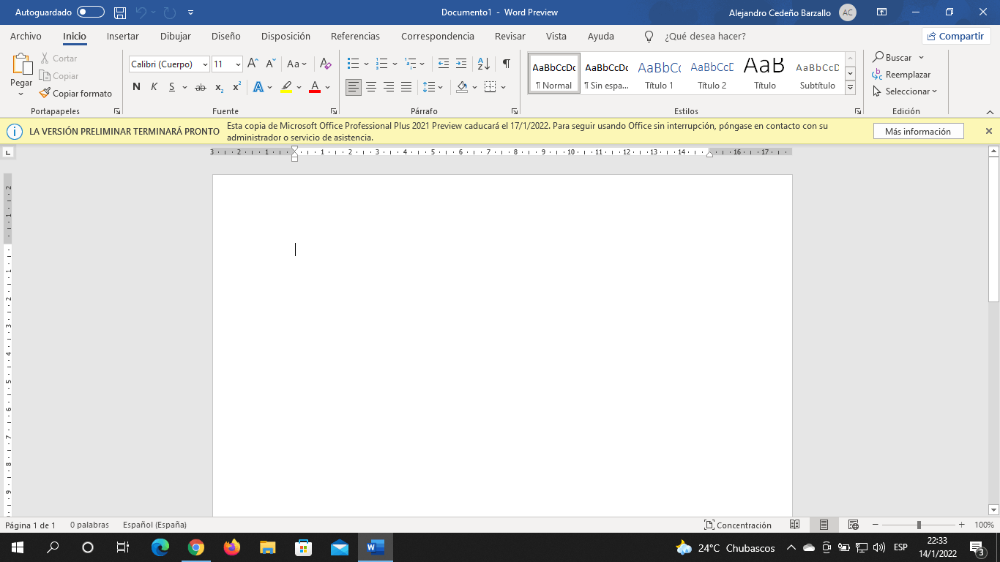This screenshot has height=562, width=1000.
Task: Apply the red font color
Action: (x=315, y=87)
